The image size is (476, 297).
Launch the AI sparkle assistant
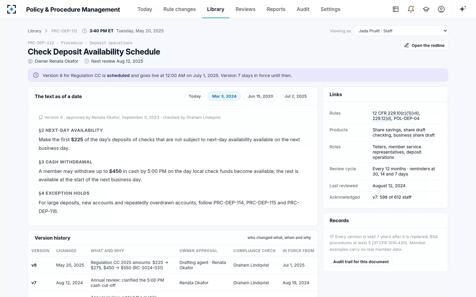[x=463, y=9]
